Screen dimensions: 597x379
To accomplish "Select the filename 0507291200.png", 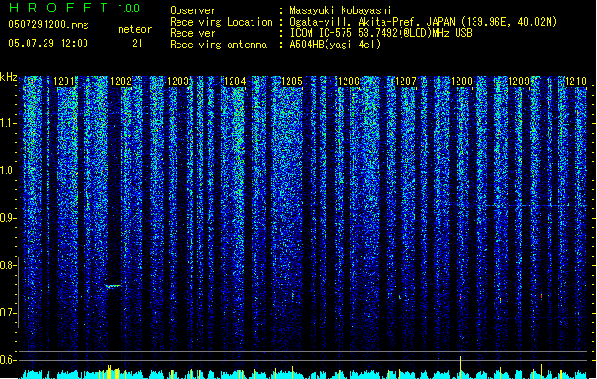I will coord(48,26).
